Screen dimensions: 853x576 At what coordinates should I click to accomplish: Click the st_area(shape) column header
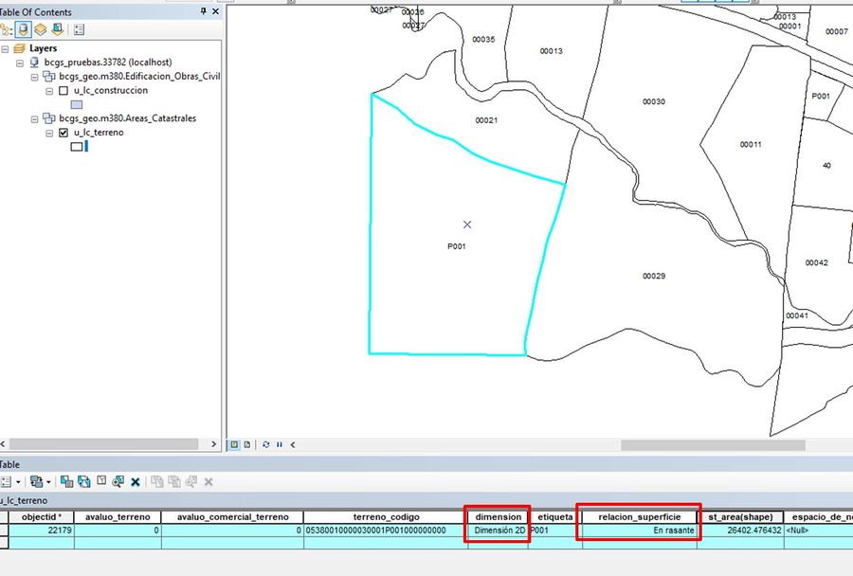tap(740, 516)
